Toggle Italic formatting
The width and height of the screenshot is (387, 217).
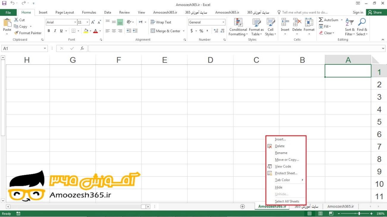point(55,31)
